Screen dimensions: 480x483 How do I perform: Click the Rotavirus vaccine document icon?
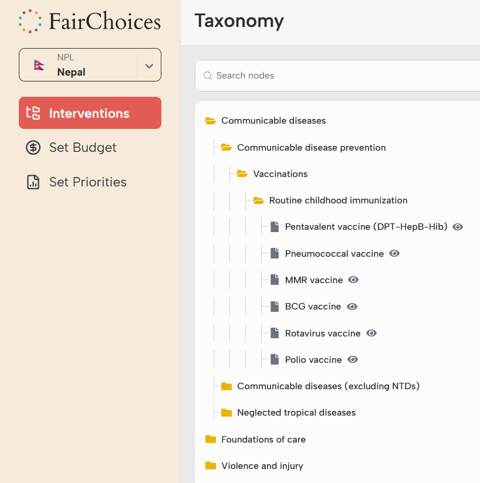click(275, 333)
